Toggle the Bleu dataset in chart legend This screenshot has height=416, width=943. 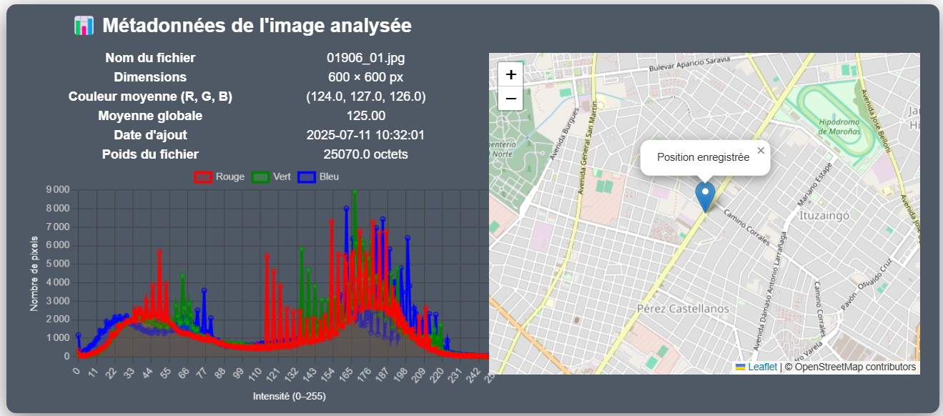point(318,177)
